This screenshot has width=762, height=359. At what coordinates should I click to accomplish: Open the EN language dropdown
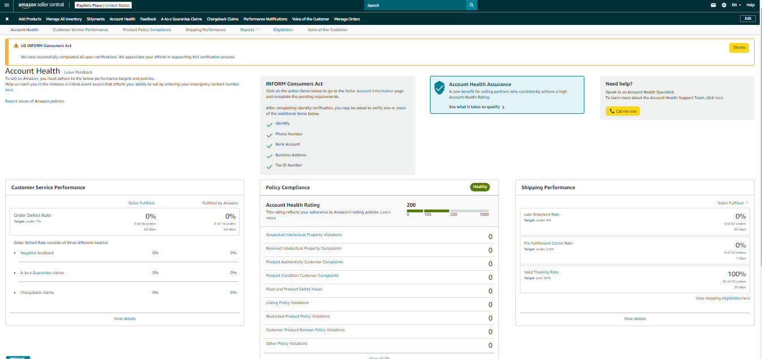(737, 5)
